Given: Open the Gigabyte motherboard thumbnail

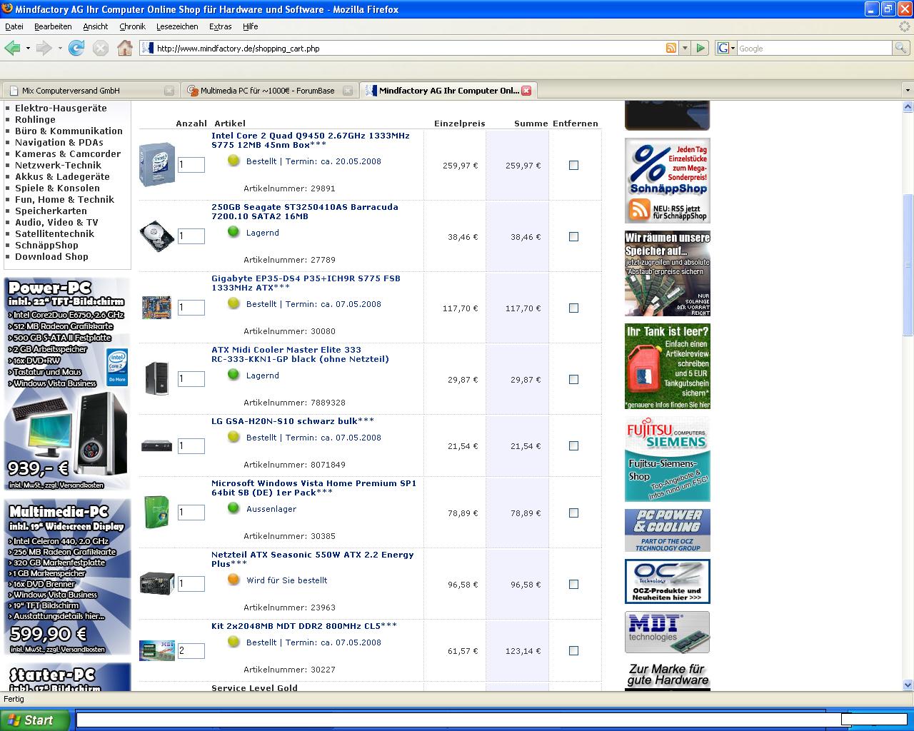Looking at the screenshot, I should [x=157, y=308].
